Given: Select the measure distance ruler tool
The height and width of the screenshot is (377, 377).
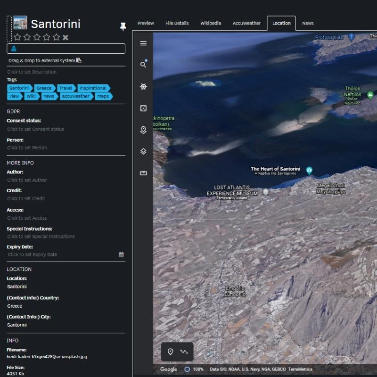Looking at the screenshot, I should [143, 173].
